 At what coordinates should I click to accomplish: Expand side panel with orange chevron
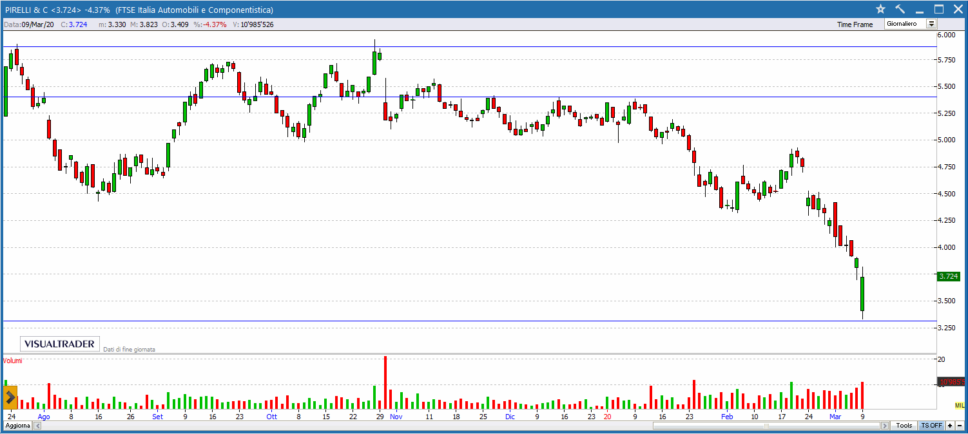click(x=10, y=397)
